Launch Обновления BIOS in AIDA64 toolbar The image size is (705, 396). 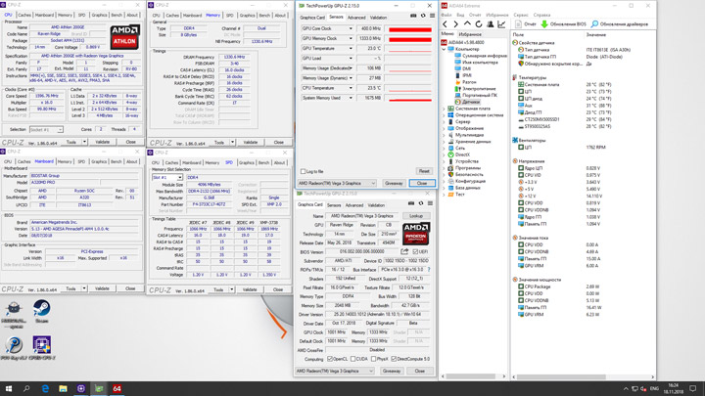click(x=563, y=24)
